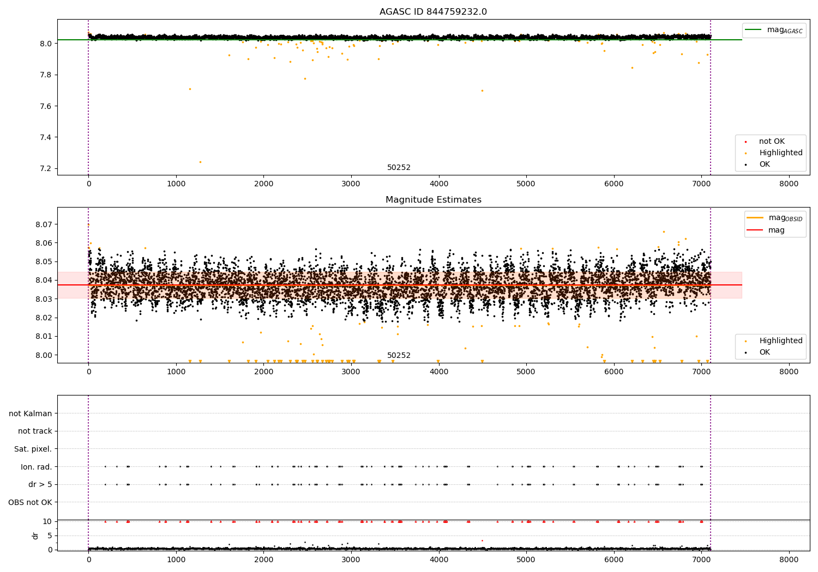Click x-axis tick '7000' in the bottom panel

[701, 559]
